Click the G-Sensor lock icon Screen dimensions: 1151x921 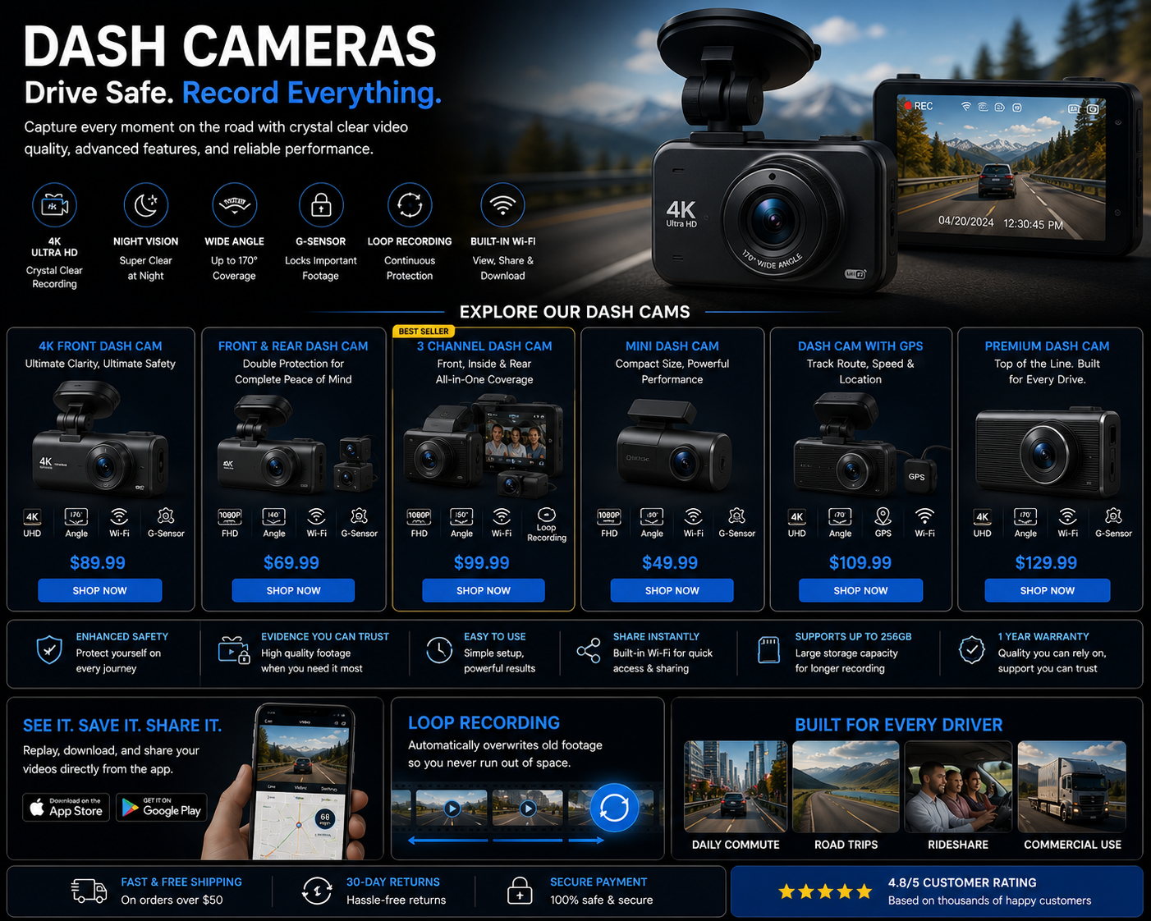tap(321, 205)
